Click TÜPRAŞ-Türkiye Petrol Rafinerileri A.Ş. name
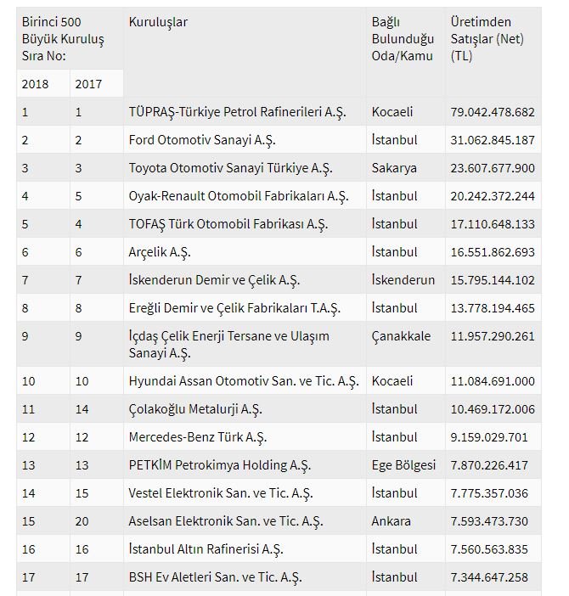This screenshot has height=596, width=569. [x=237, y=112]
